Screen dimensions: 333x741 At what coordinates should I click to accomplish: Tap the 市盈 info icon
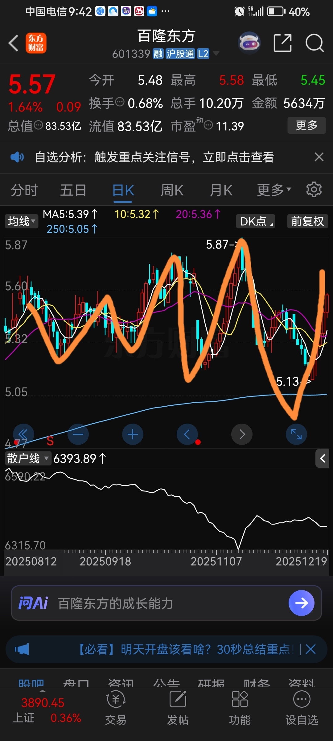pos(208,125)
